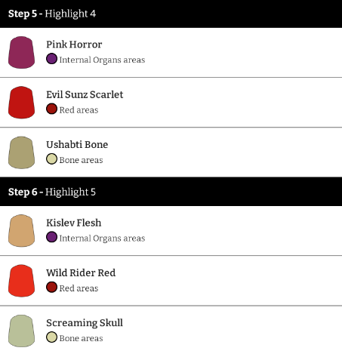Screen dimensions: 342x354
Task: Click the purple circle under Kislev Flesh
Action: tap(51, 237)
